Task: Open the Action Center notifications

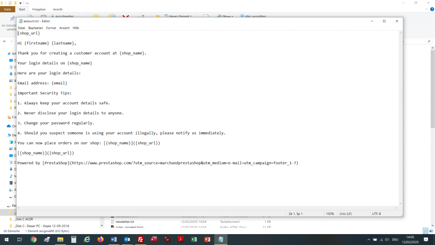Action: click(x=426, y=239)
